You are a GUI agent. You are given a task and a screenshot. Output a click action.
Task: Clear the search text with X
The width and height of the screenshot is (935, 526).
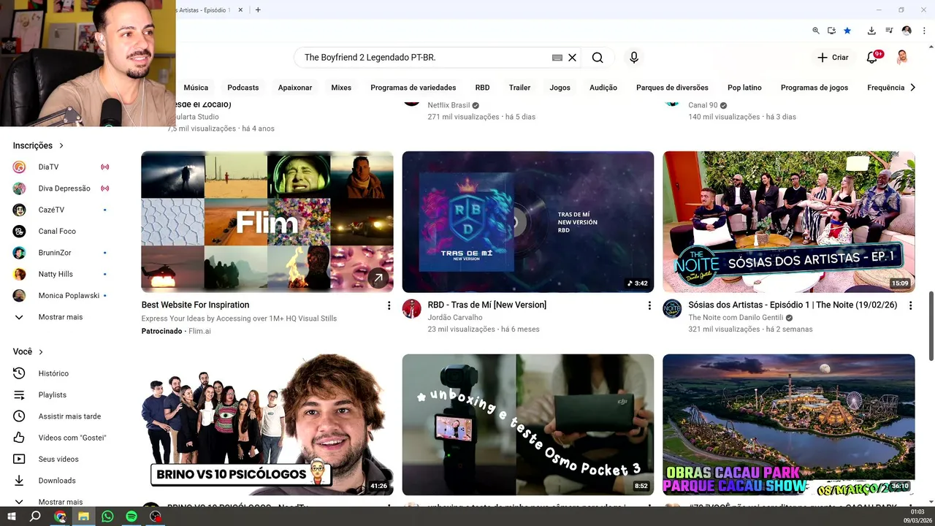[573, 58]
